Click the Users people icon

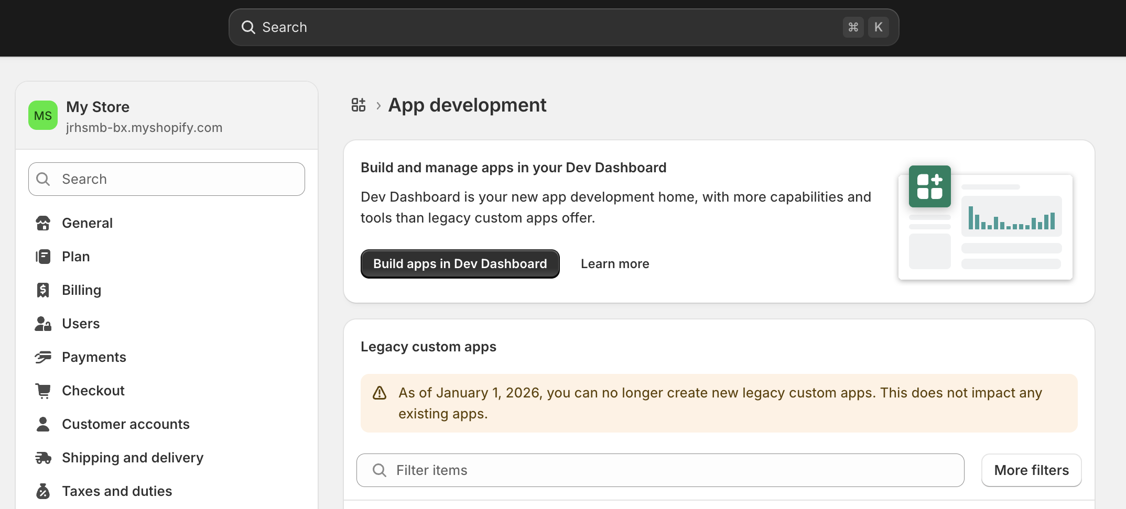coord(43,323)
